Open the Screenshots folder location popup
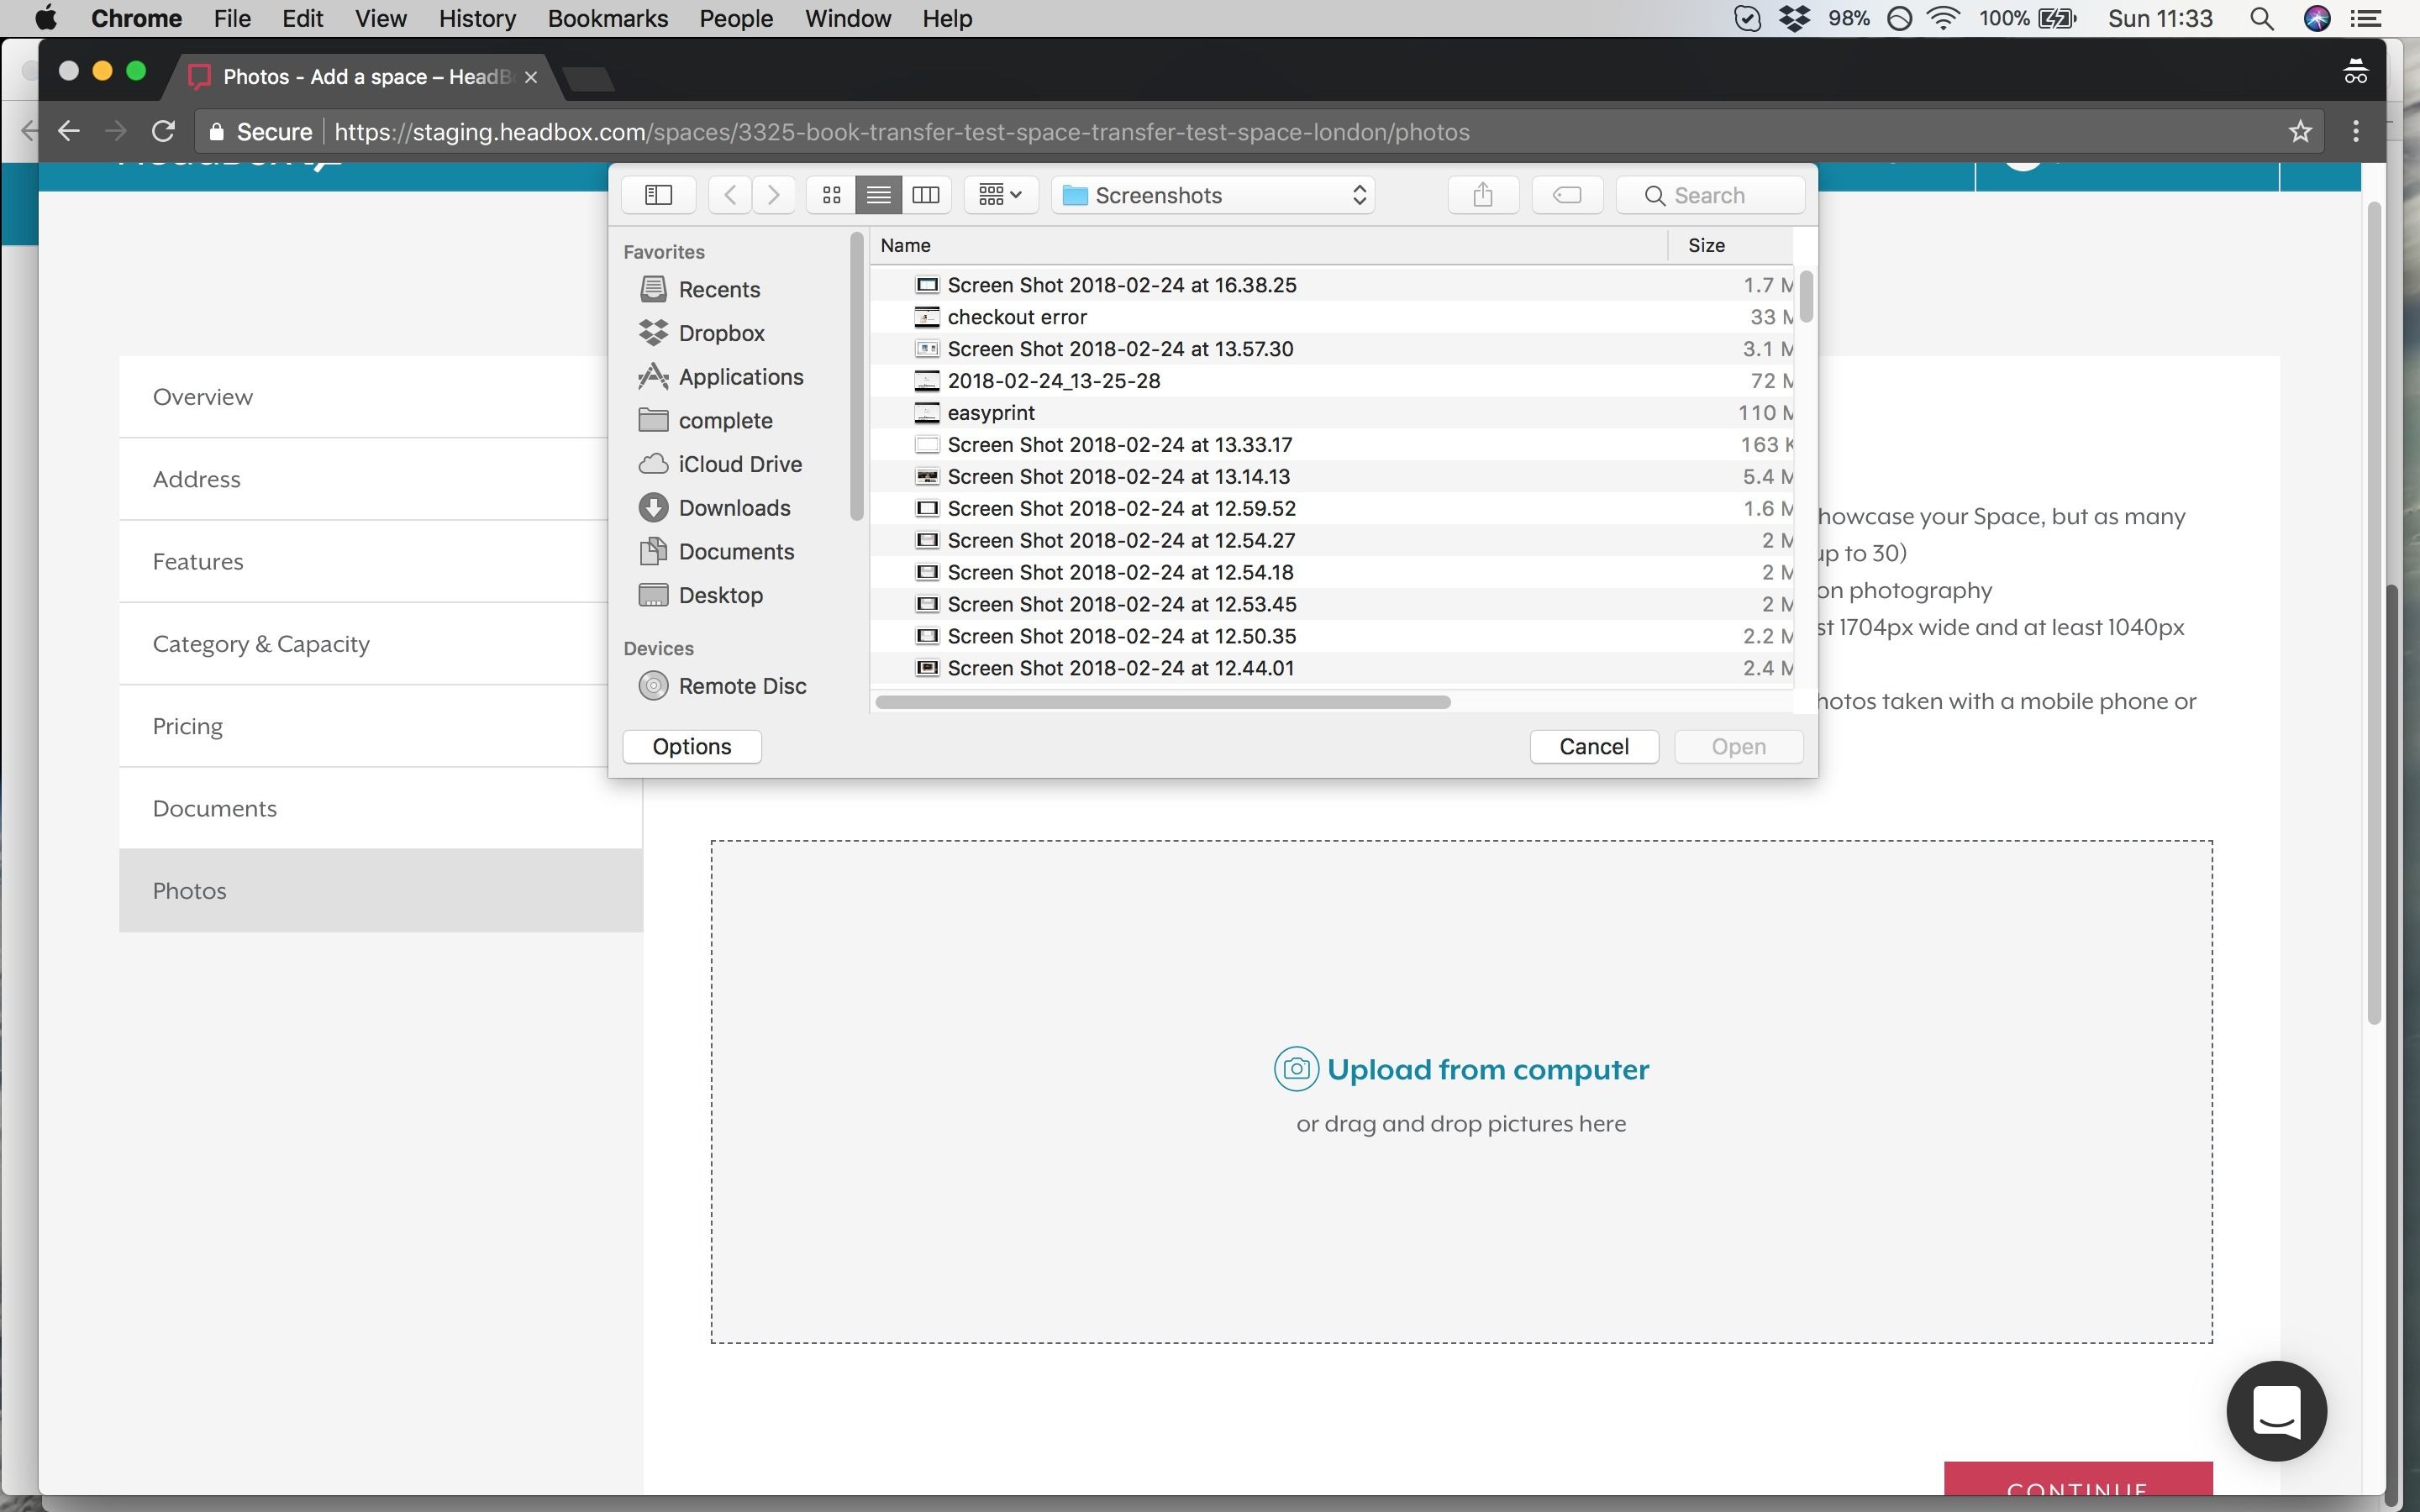 (x=1213, y=195)
